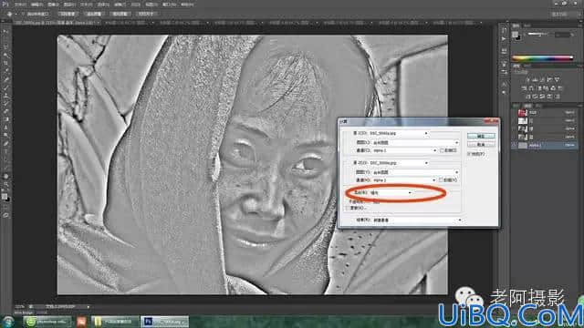The width and height of the screenshot is (584, 328).
Task: Click Actual Pixels button in options bar
Action: click(68, 14)
